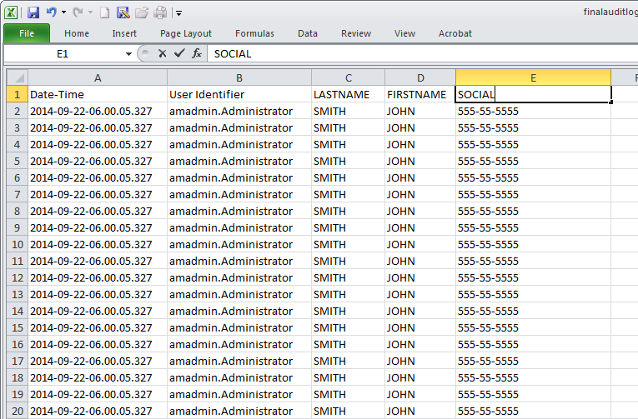Select column E header
The image size is (638, 419).
point(534,77)
